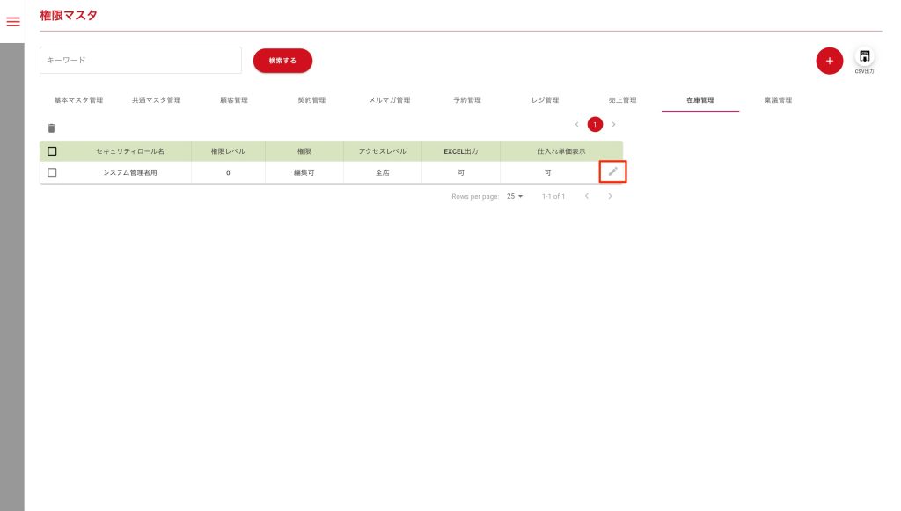This screenshot has height=511, width=901.
Task: Edit システム管理者用 row with pencil icon
Action: click(x=612, y=172)
